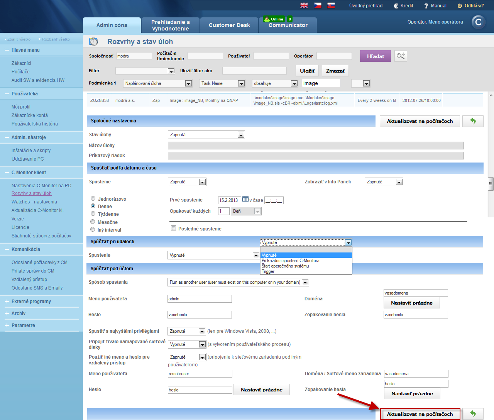The image size is (494, 420).
Task: Select Týždenne radio option
Action: coord(93,213)
